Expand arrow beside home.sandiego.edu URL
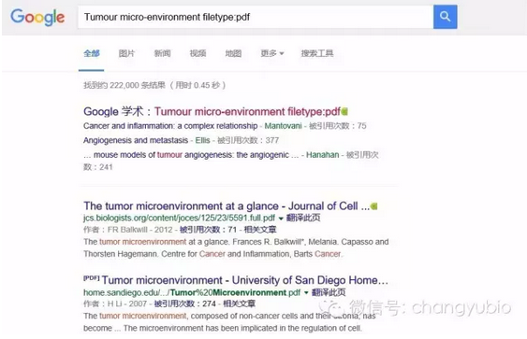The width and height of the screenshot is (527, 339). click(306, 293)
